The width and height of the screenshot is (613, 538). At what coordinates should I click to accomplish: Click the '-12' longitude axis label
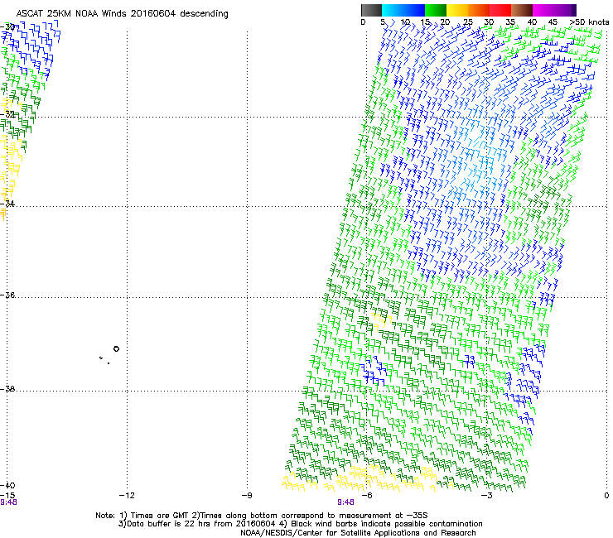click(127, 496)
